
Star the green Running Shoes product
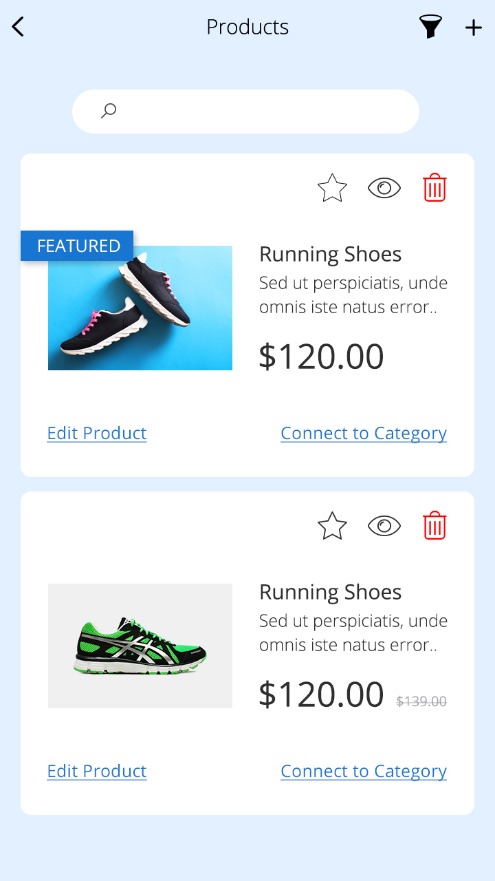click(x=332, y=526)
